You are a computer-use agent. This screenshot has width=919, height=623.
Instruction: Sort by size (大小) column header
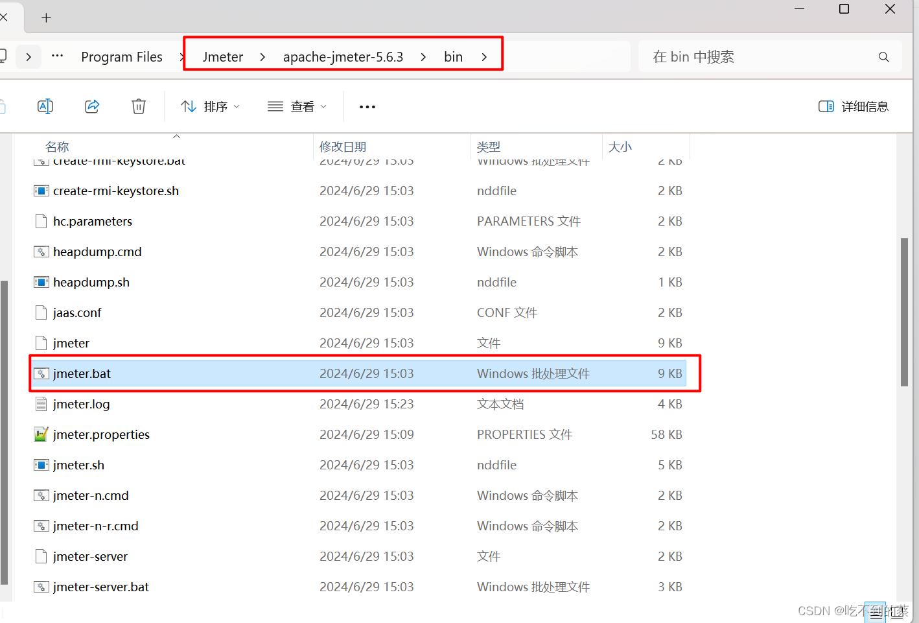click(x=620, y=147)
